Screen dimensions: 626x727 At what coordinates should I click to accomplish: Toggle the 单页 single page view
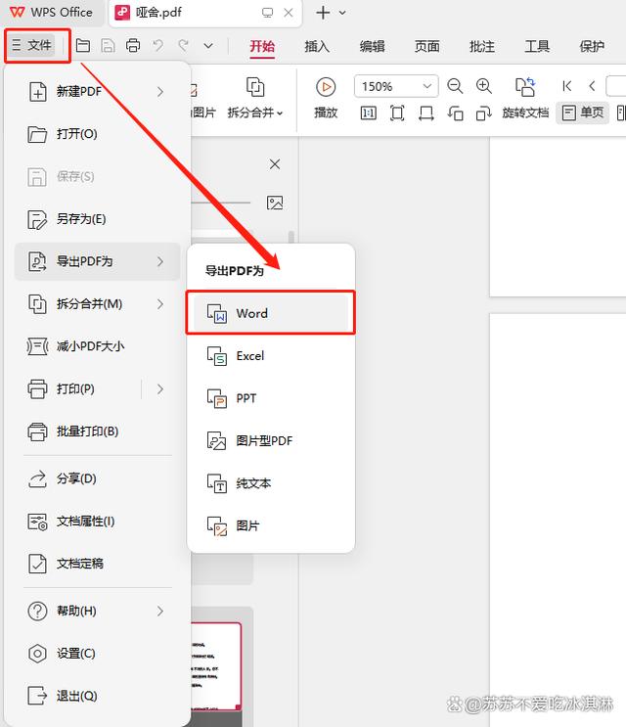583,113
